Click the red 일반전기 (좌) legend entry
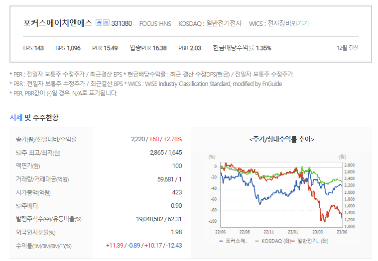Screen dimensions: 378x261 310,241
